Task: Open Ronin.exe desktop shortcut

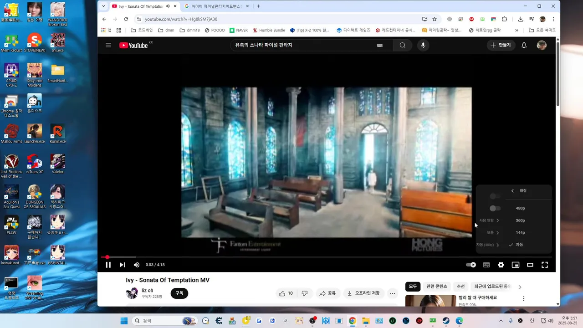Action: (57, 133)
